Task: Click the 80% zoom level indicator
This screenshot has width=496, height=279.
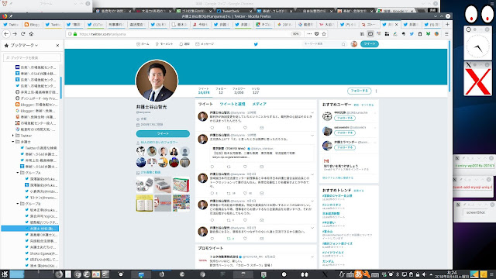Action: [x=296, y=34]
